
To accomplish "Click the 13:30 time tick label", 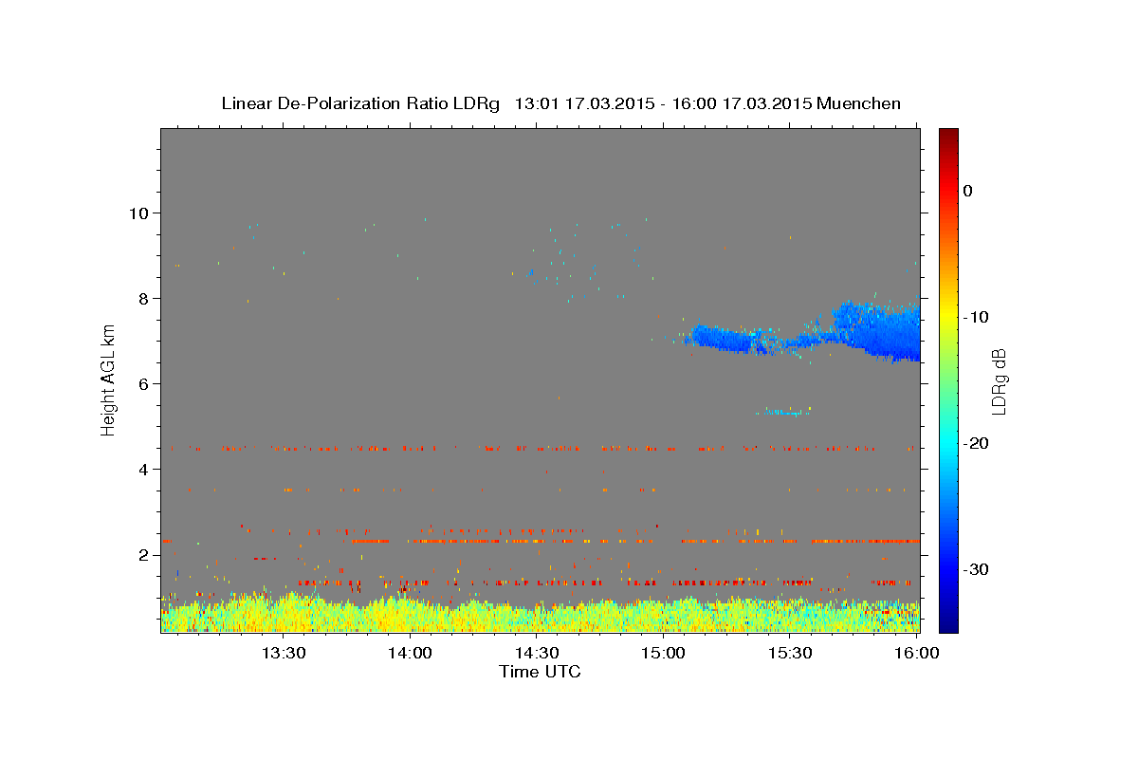I will tap(283, 653).
